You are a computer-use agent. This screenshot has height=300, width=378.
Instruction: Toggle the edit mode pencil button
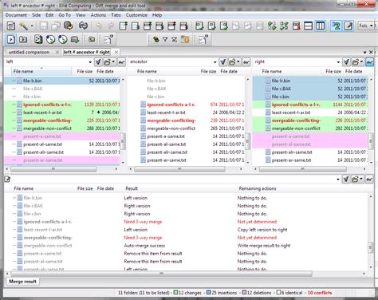[348, 26]
